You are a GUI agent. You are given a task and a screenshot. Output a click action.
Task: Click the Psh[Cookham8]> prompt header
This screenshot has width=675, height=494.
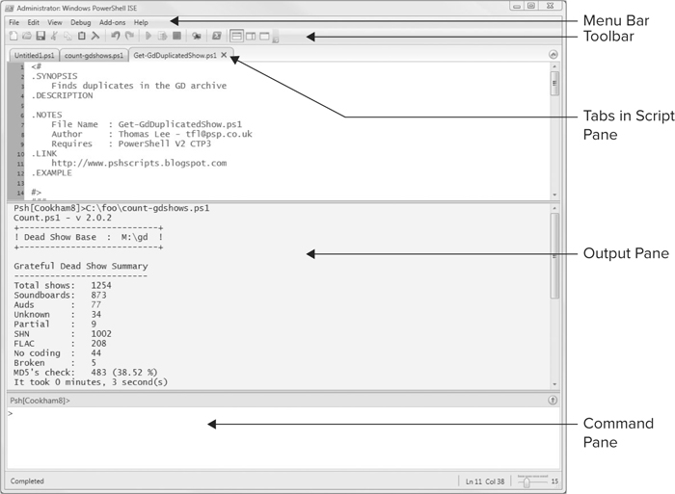40,401
